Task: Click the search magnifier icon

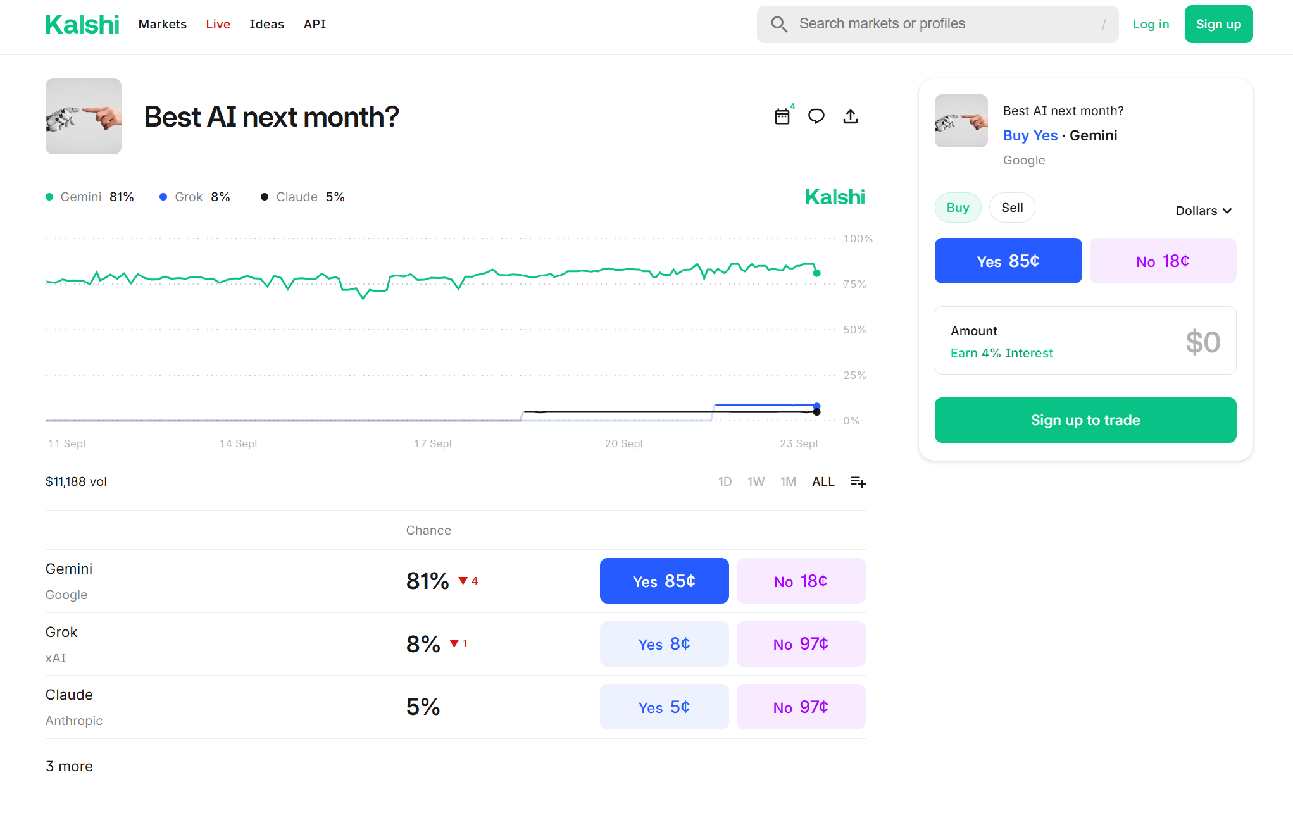Action: tap(779, 24)
